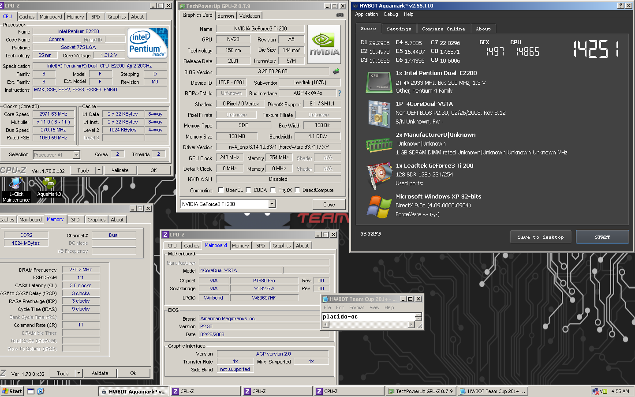The image size is (635, 397).
Task: Switch to the Validation tab in GPU-Z
Action: [250, 16]
